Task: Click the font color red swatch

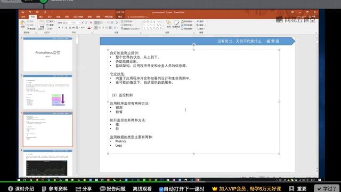Action: point(89,28)
